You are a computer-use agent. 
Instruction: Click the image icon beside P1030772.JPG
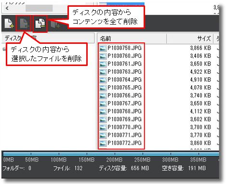[x=103, y=143]
